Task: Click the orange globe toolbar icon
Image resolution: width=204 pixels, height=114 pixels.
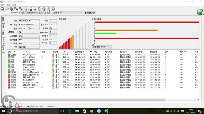Action: point(11,9)
